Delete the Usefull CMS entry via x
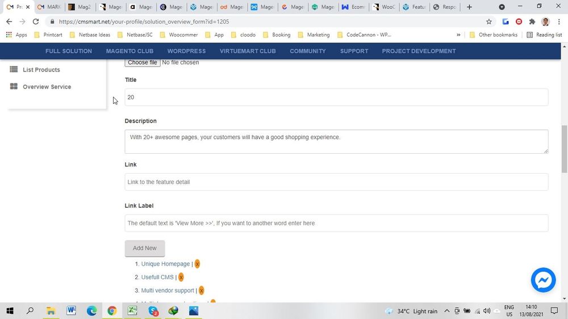Viewport: 568px width, 319px height. pyautogui.click(x=181, y=278)
